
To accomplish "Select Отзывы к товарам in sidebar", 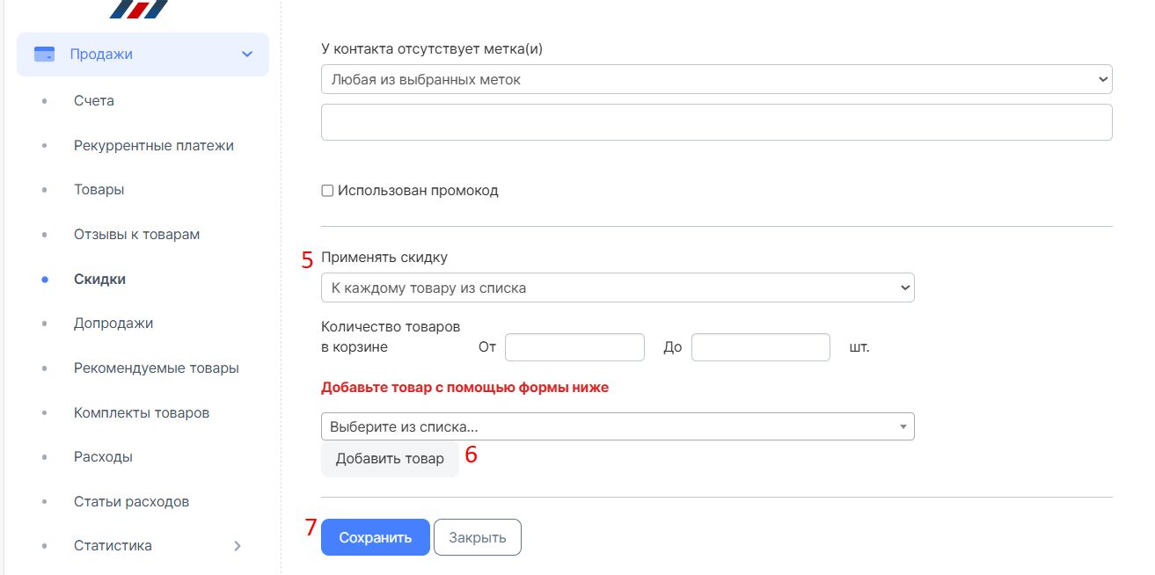I will [137, 235].
